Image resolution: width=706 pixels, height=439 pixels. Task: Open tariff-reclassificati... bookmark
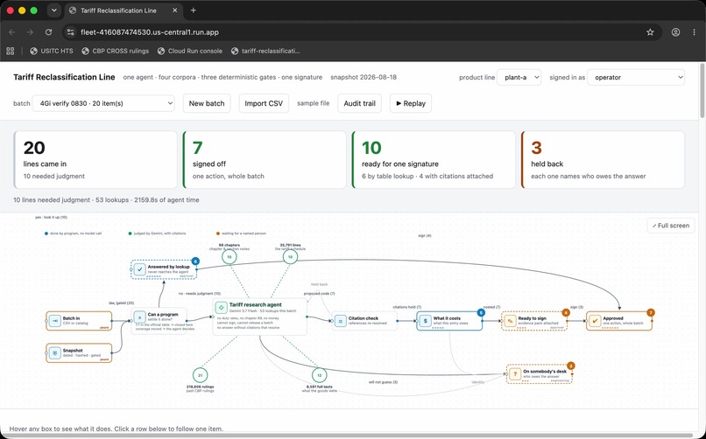[x=265, y=52]
